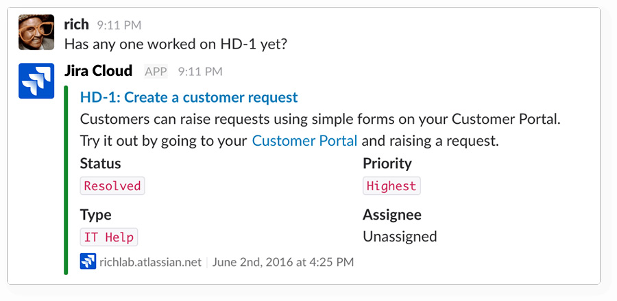Click the username rich
617x301 pixels.
76,25
